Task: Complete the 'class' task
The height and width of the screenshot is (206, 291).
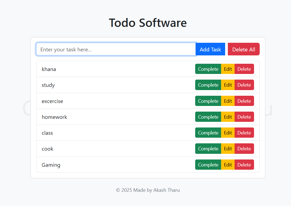Action: pos(208,133)
